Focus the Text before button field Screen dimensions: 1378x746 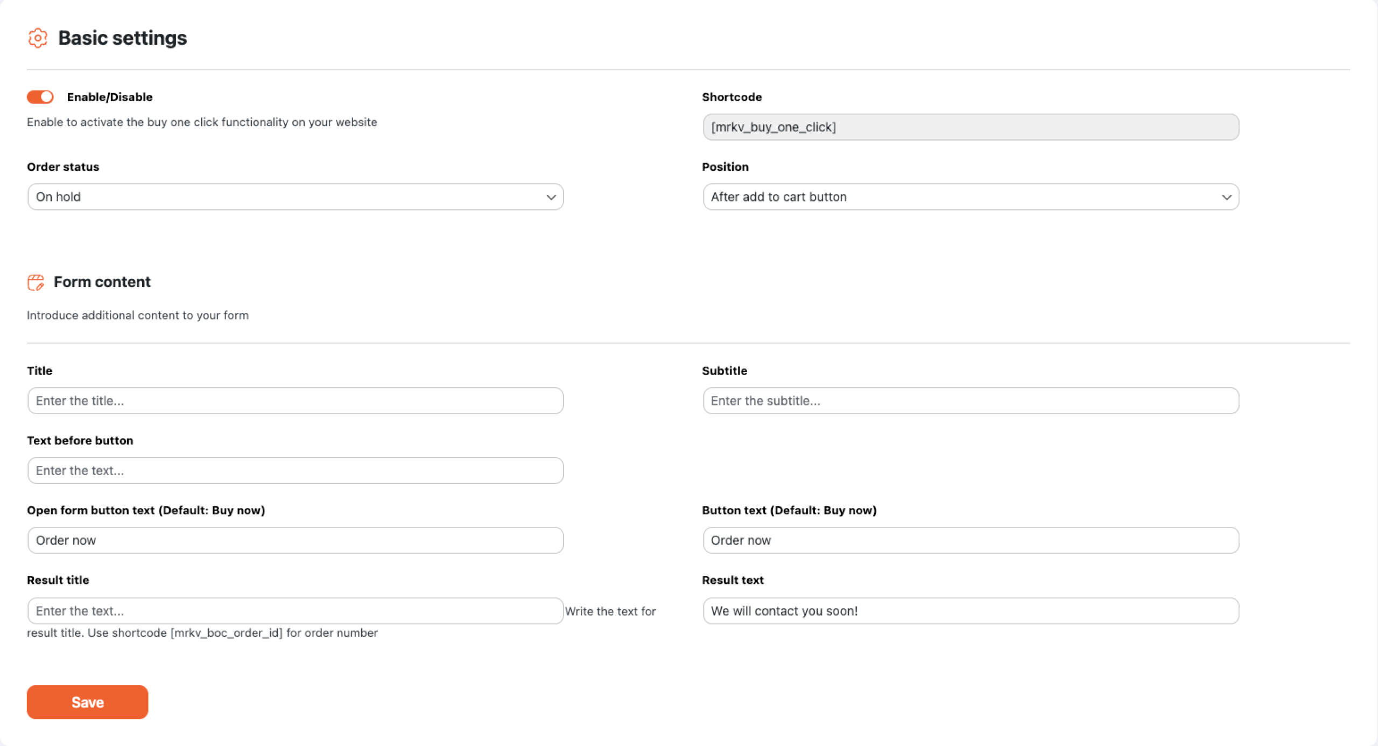coord(295,471)
